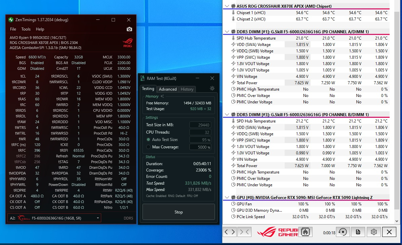The height and width of the screenshot is (245, 402).
Task: Click the CPU Threads field
Action: tap(200, 132)
